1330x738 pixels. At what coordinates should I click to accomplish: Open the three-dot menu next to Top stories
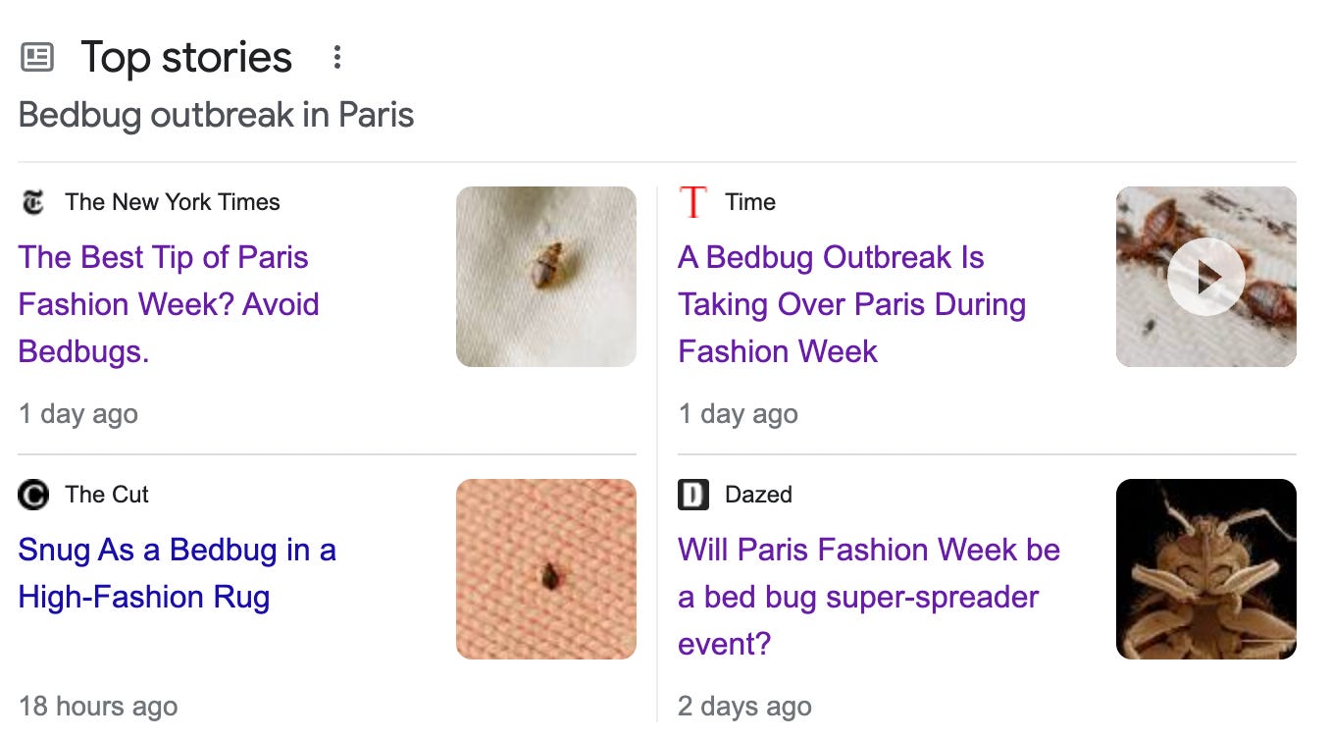tap(336, 58)
